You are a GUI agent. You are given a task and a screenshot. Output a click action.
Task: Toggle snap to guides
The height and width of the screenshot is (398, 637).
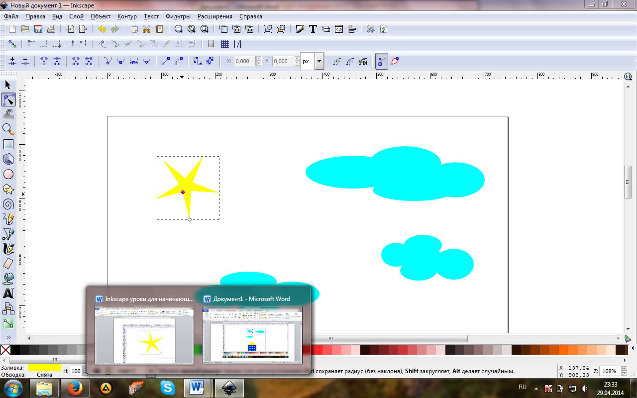[x=237, y=44]
